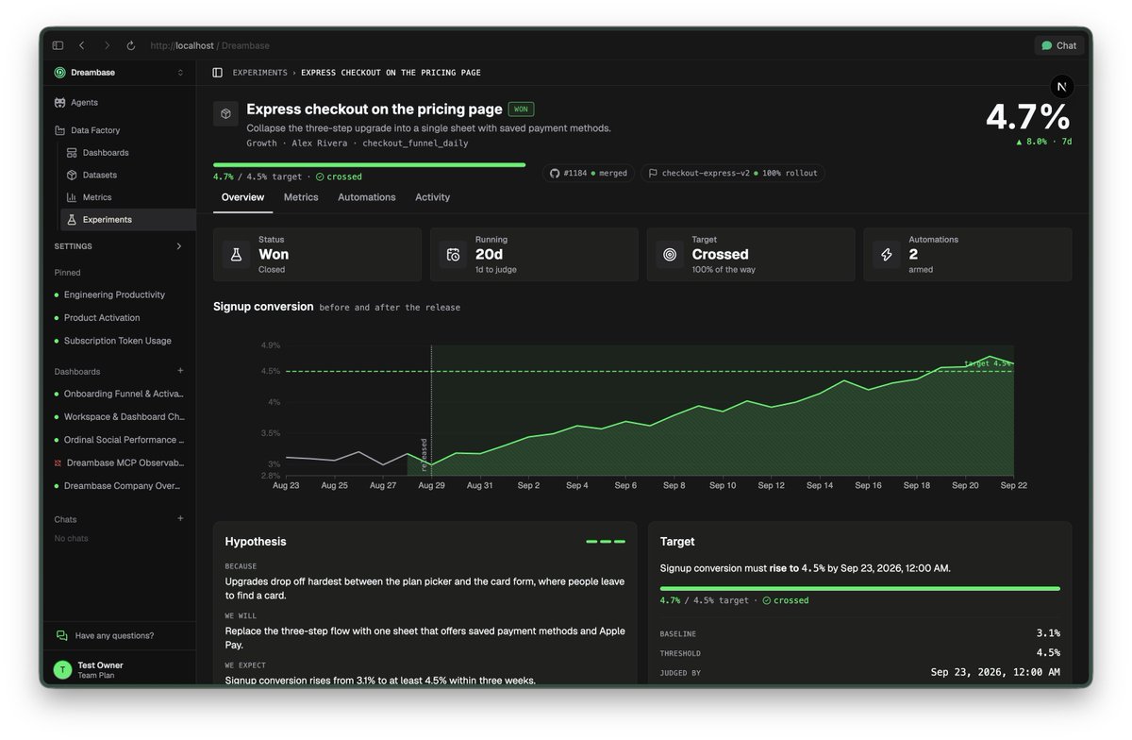This screenshot has width=1132, height=740.
Task: Click the Dreambase logo icon
Action: pos(60,73)
